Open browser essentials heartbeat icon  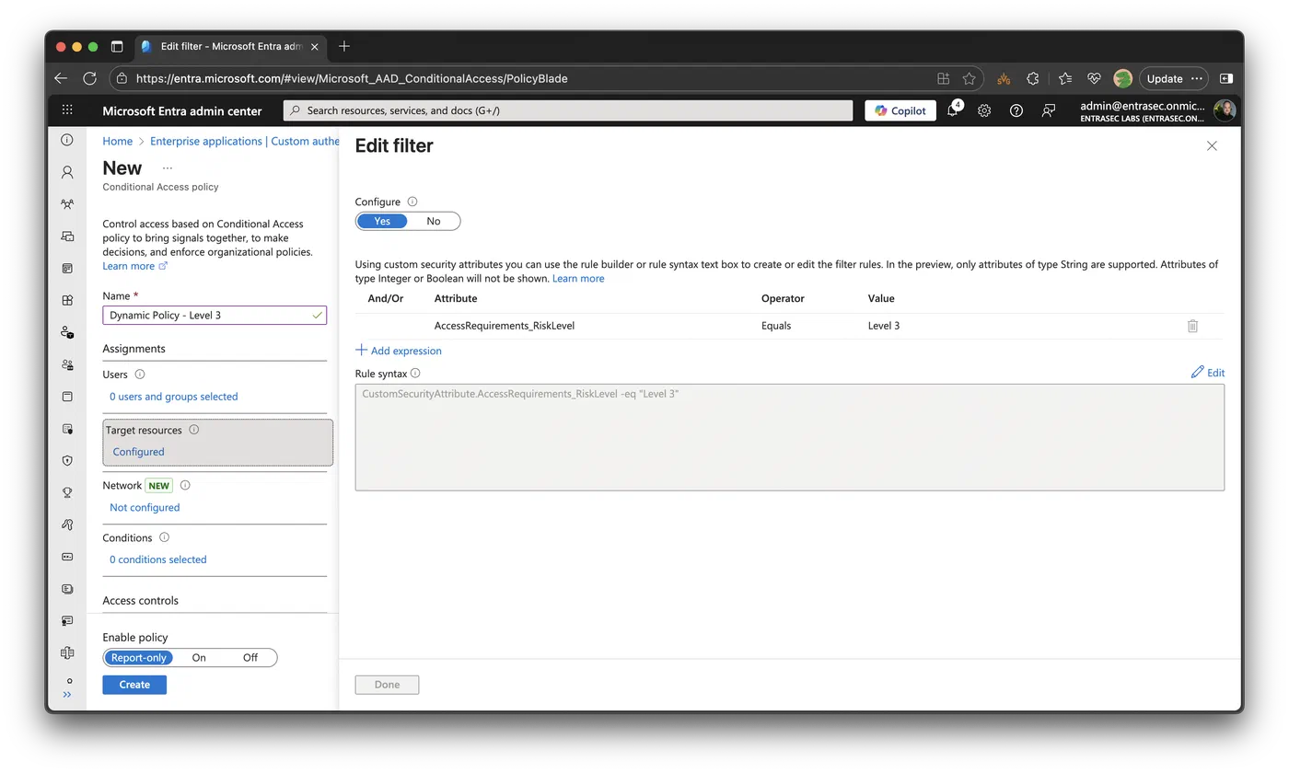tap(1094, 78)
